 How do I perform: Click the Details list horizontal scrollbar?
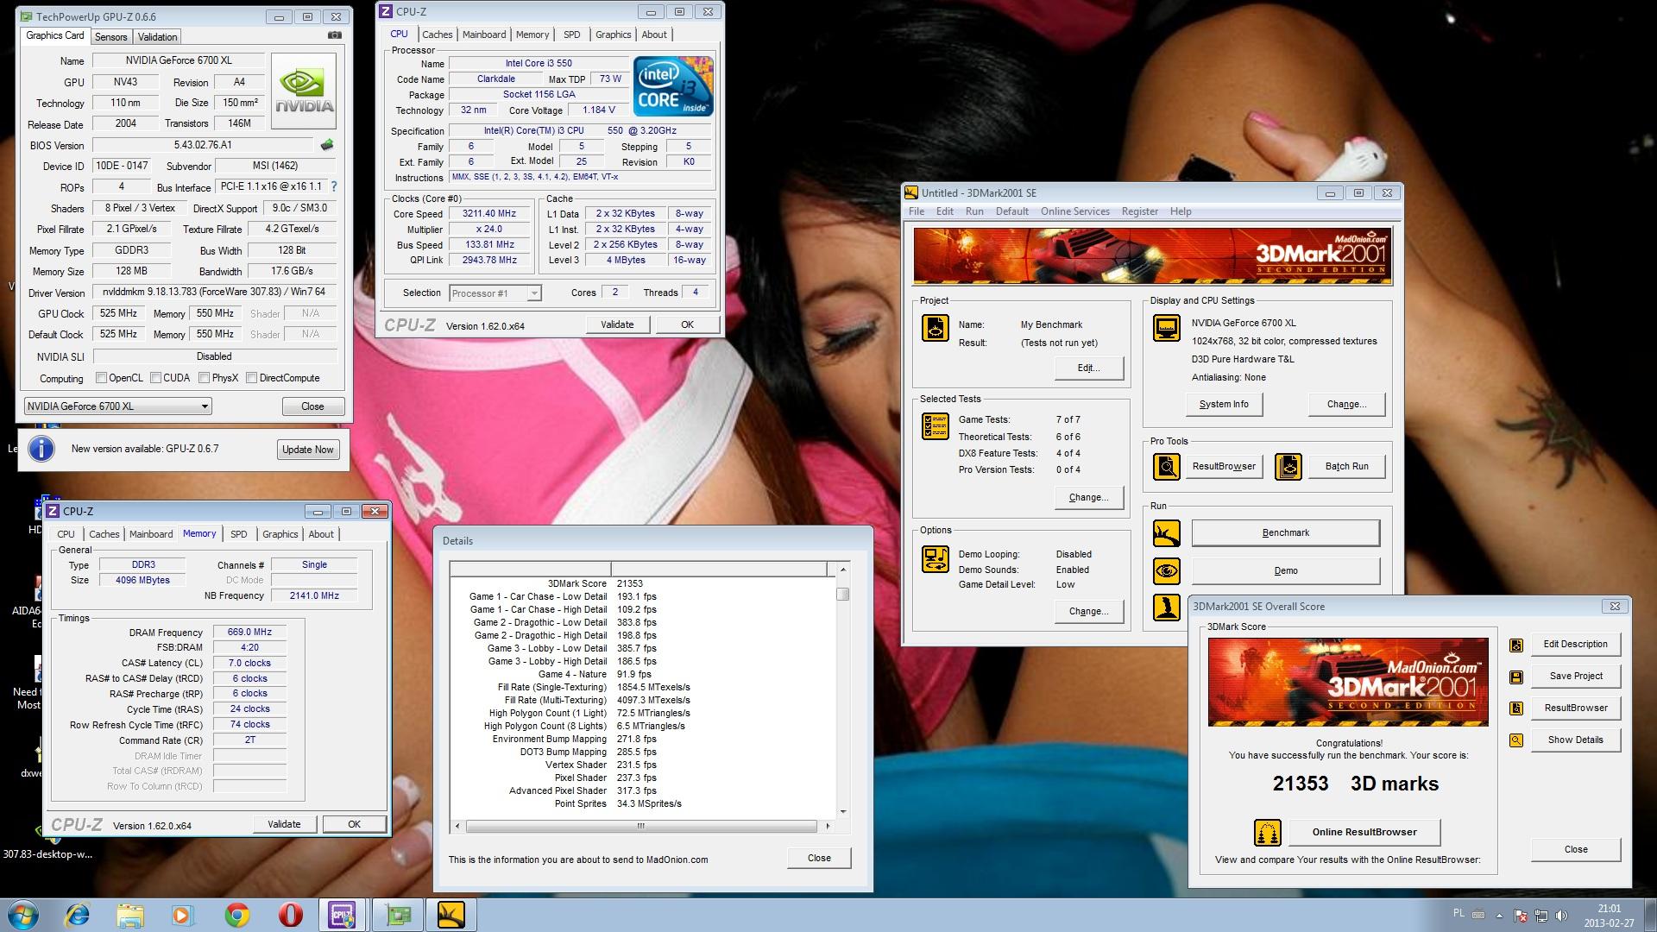tap(641, 826)
